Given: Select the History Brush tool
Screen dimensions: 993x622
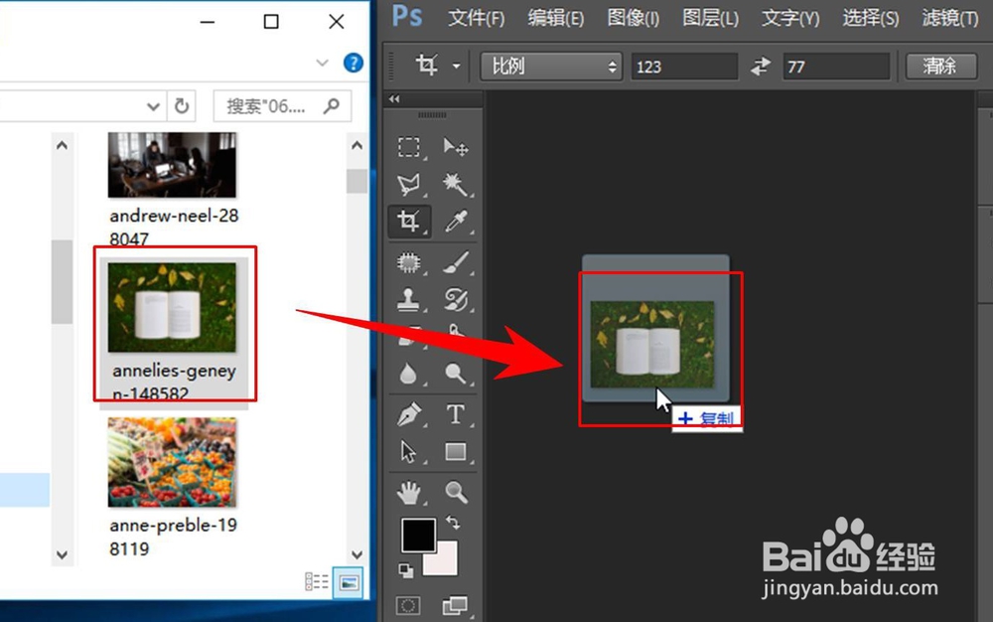Looking at the screenshot, I should pos(456,299).
